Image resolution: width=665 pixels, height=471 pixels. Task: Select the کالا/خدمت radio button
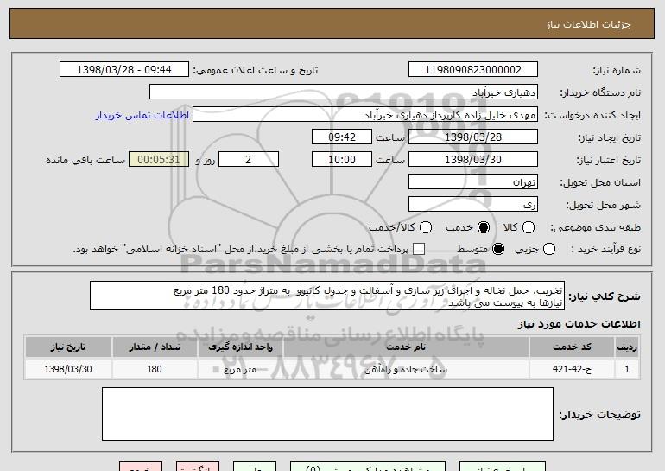click(x=426, y=227)
